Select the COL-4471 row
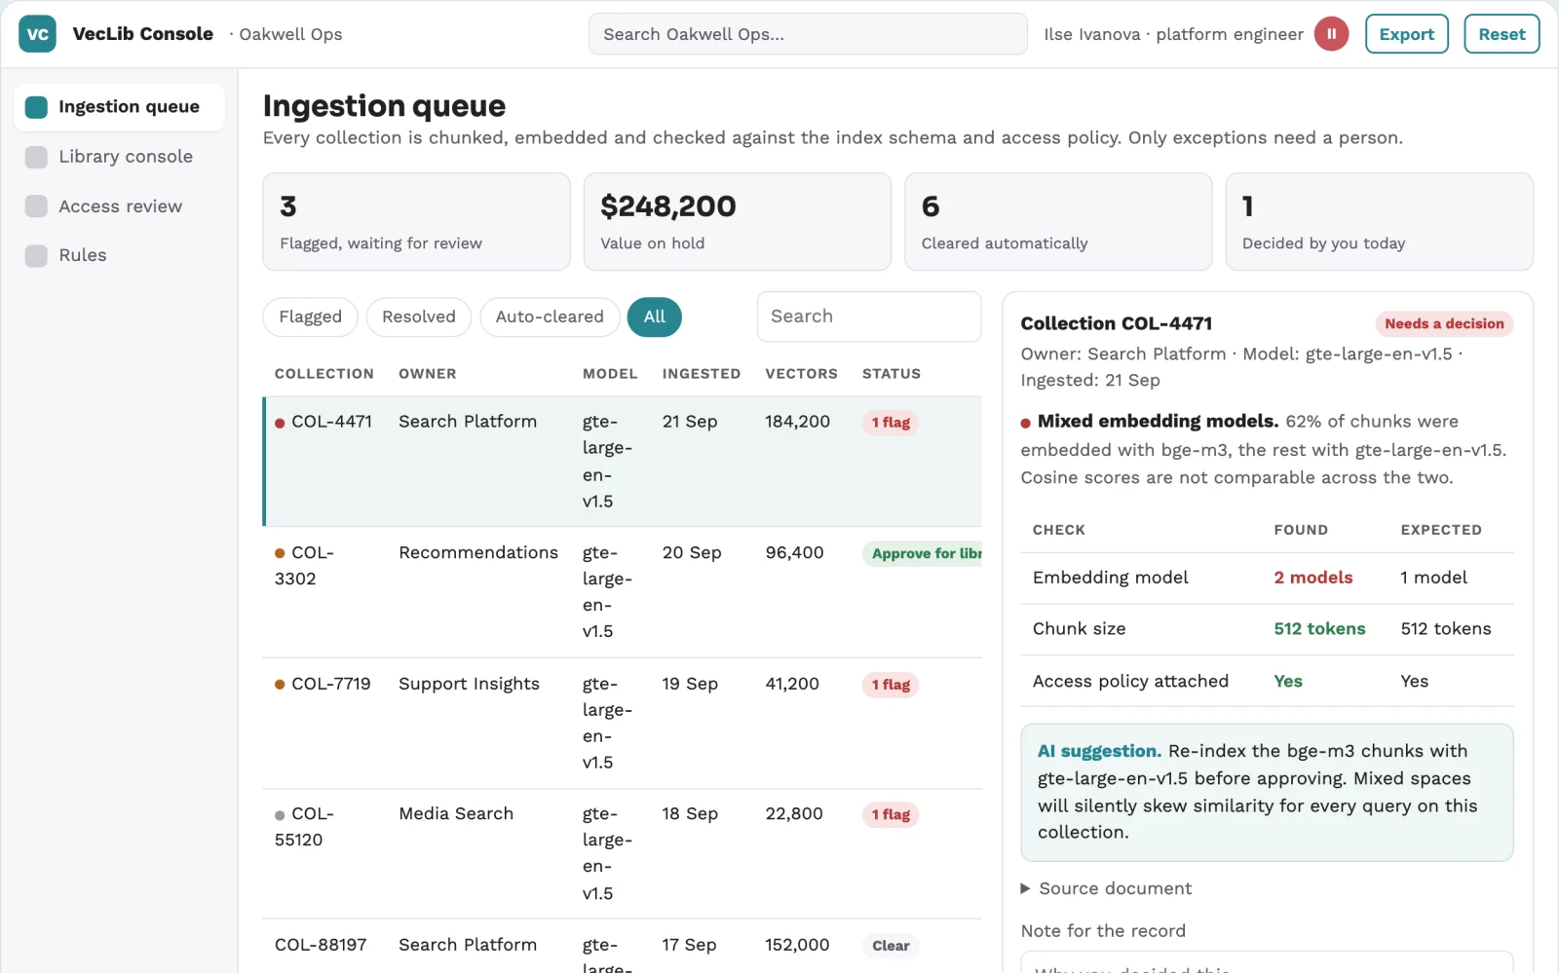The width and height of the screenshot is (1559, 973). click(x=623, y=462)
